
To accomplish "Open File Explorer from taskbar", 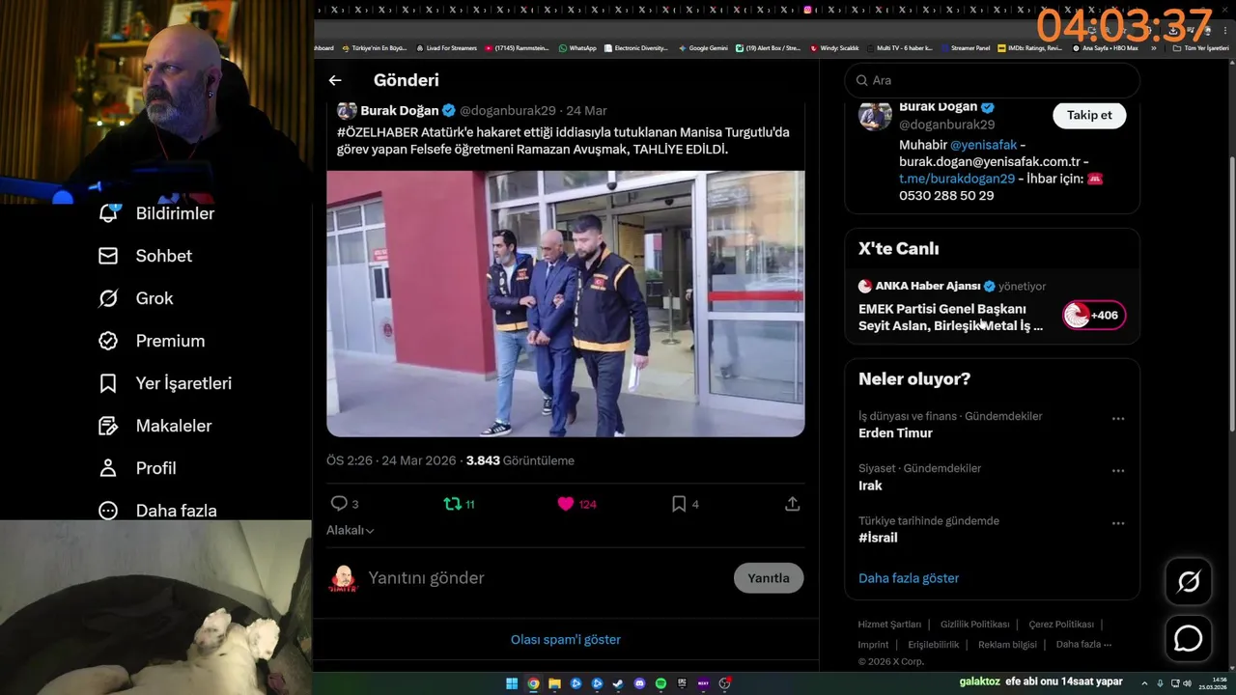I will (554, 683).
